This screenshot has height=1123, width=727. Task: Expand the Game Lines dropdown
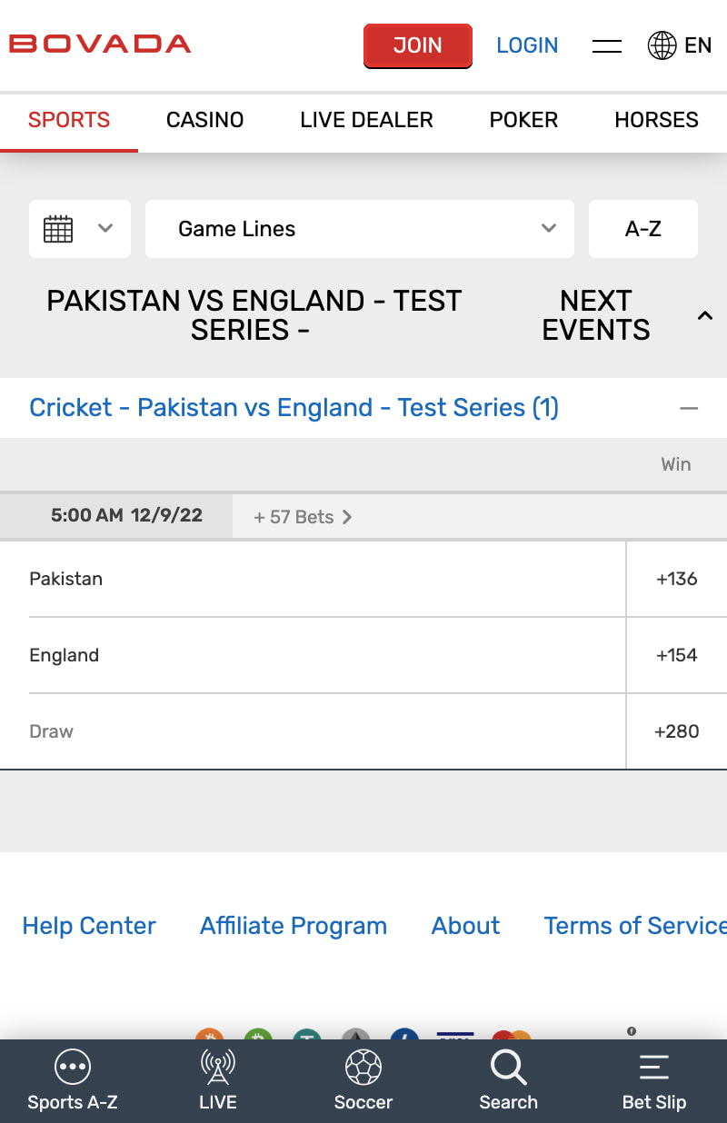click(x=360, y=229)
